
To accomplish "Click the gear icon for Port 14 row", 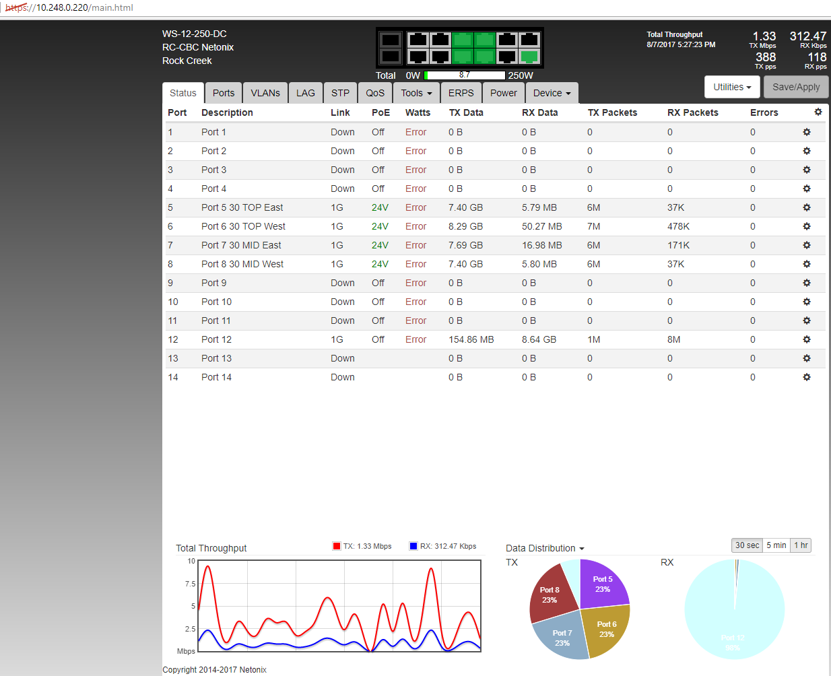I will click(806, 377).
